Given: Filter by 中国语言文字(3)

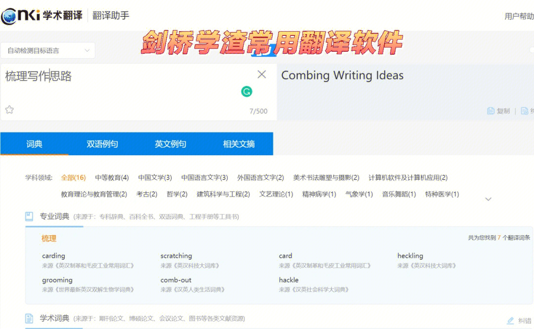Looking at the screenshot, I should click(x=204, y=178).
